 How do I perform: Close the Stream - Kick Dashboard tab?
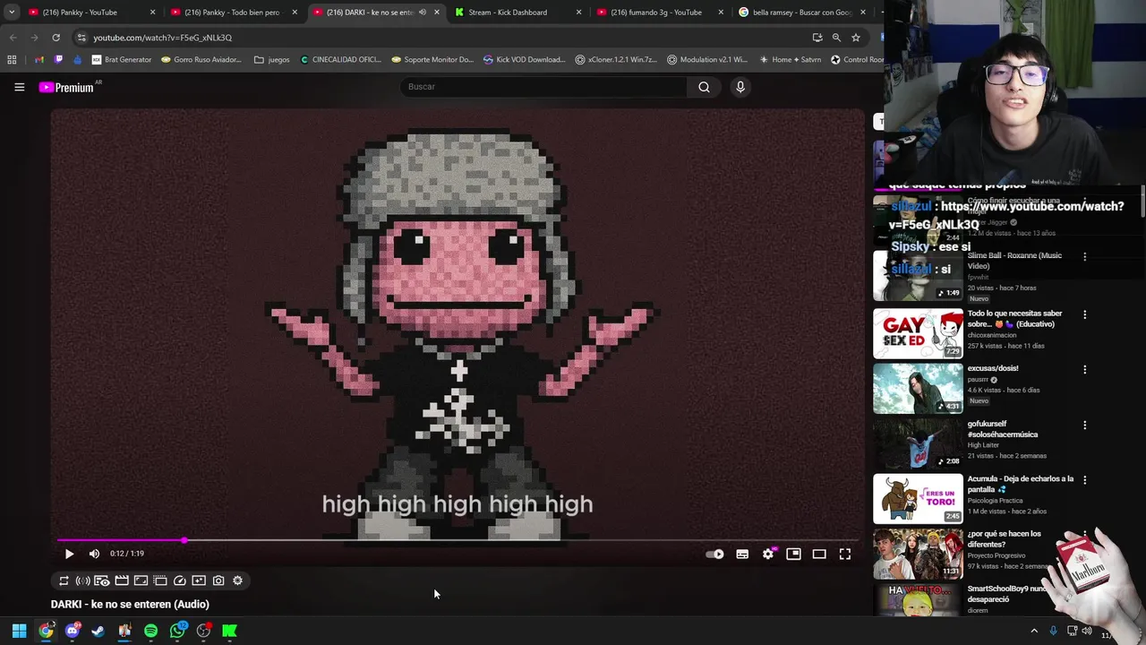click(578, 13)
